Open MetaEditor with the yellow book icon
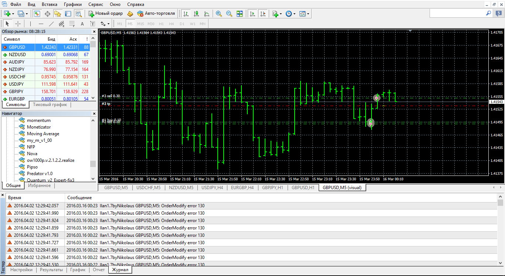The width and height of the screenshot is (505, 276). coord(130,14)
